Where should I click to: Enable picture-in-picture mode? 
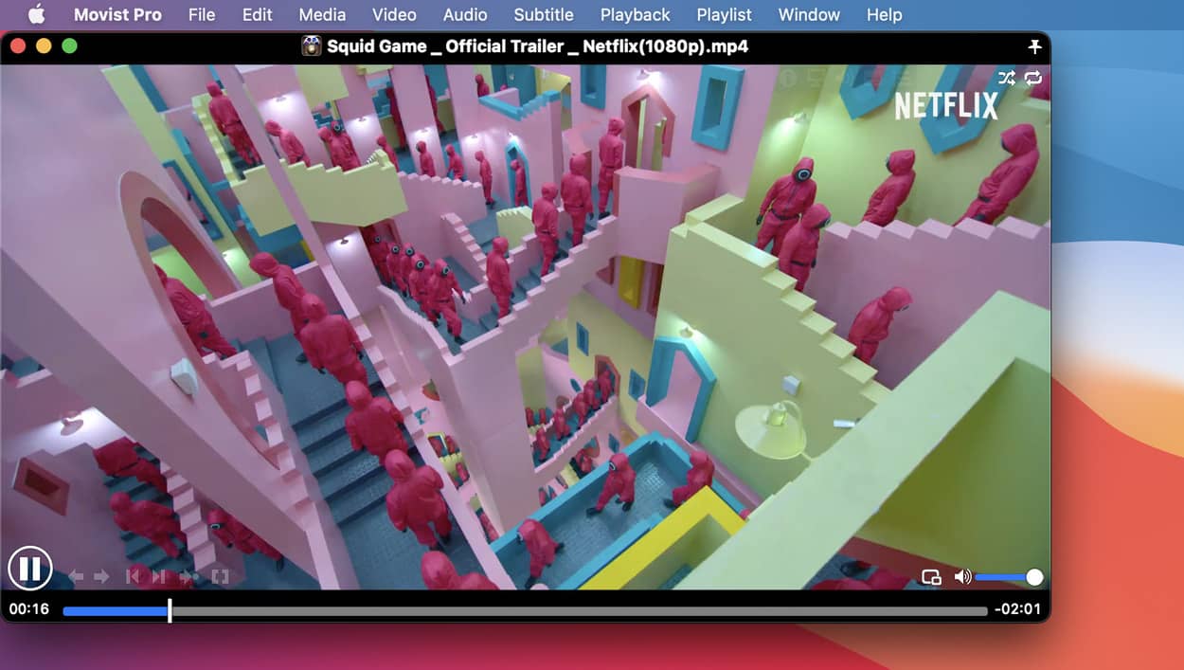point(931,577)
